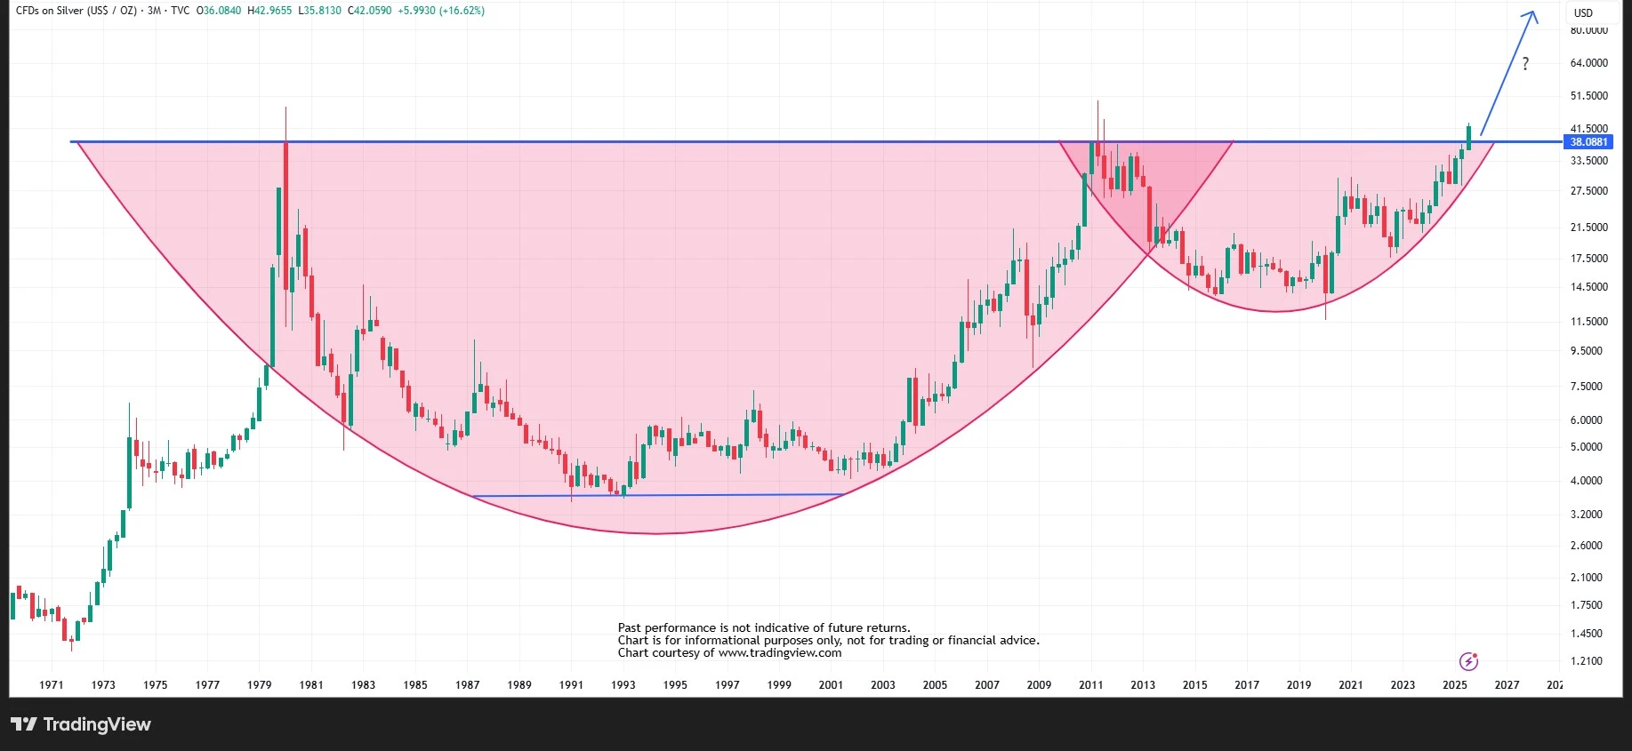
Task: Click the 3M interval label in header
Action: tap(155, 11)
